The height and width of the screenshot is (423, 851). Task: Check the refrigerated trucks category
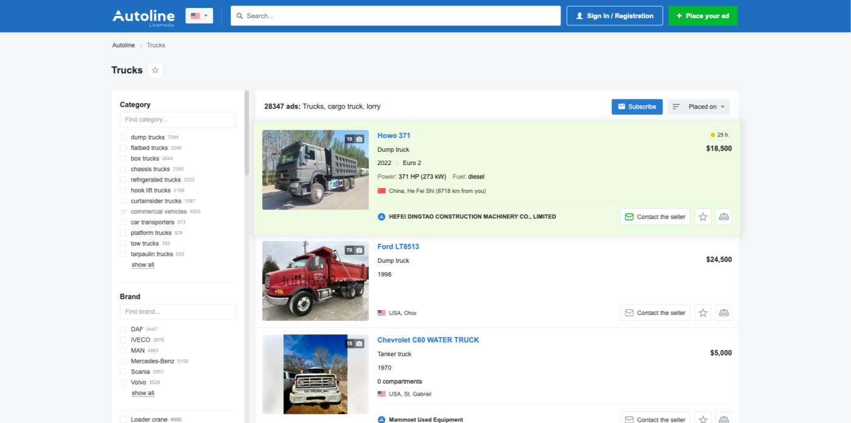[123, 180]
